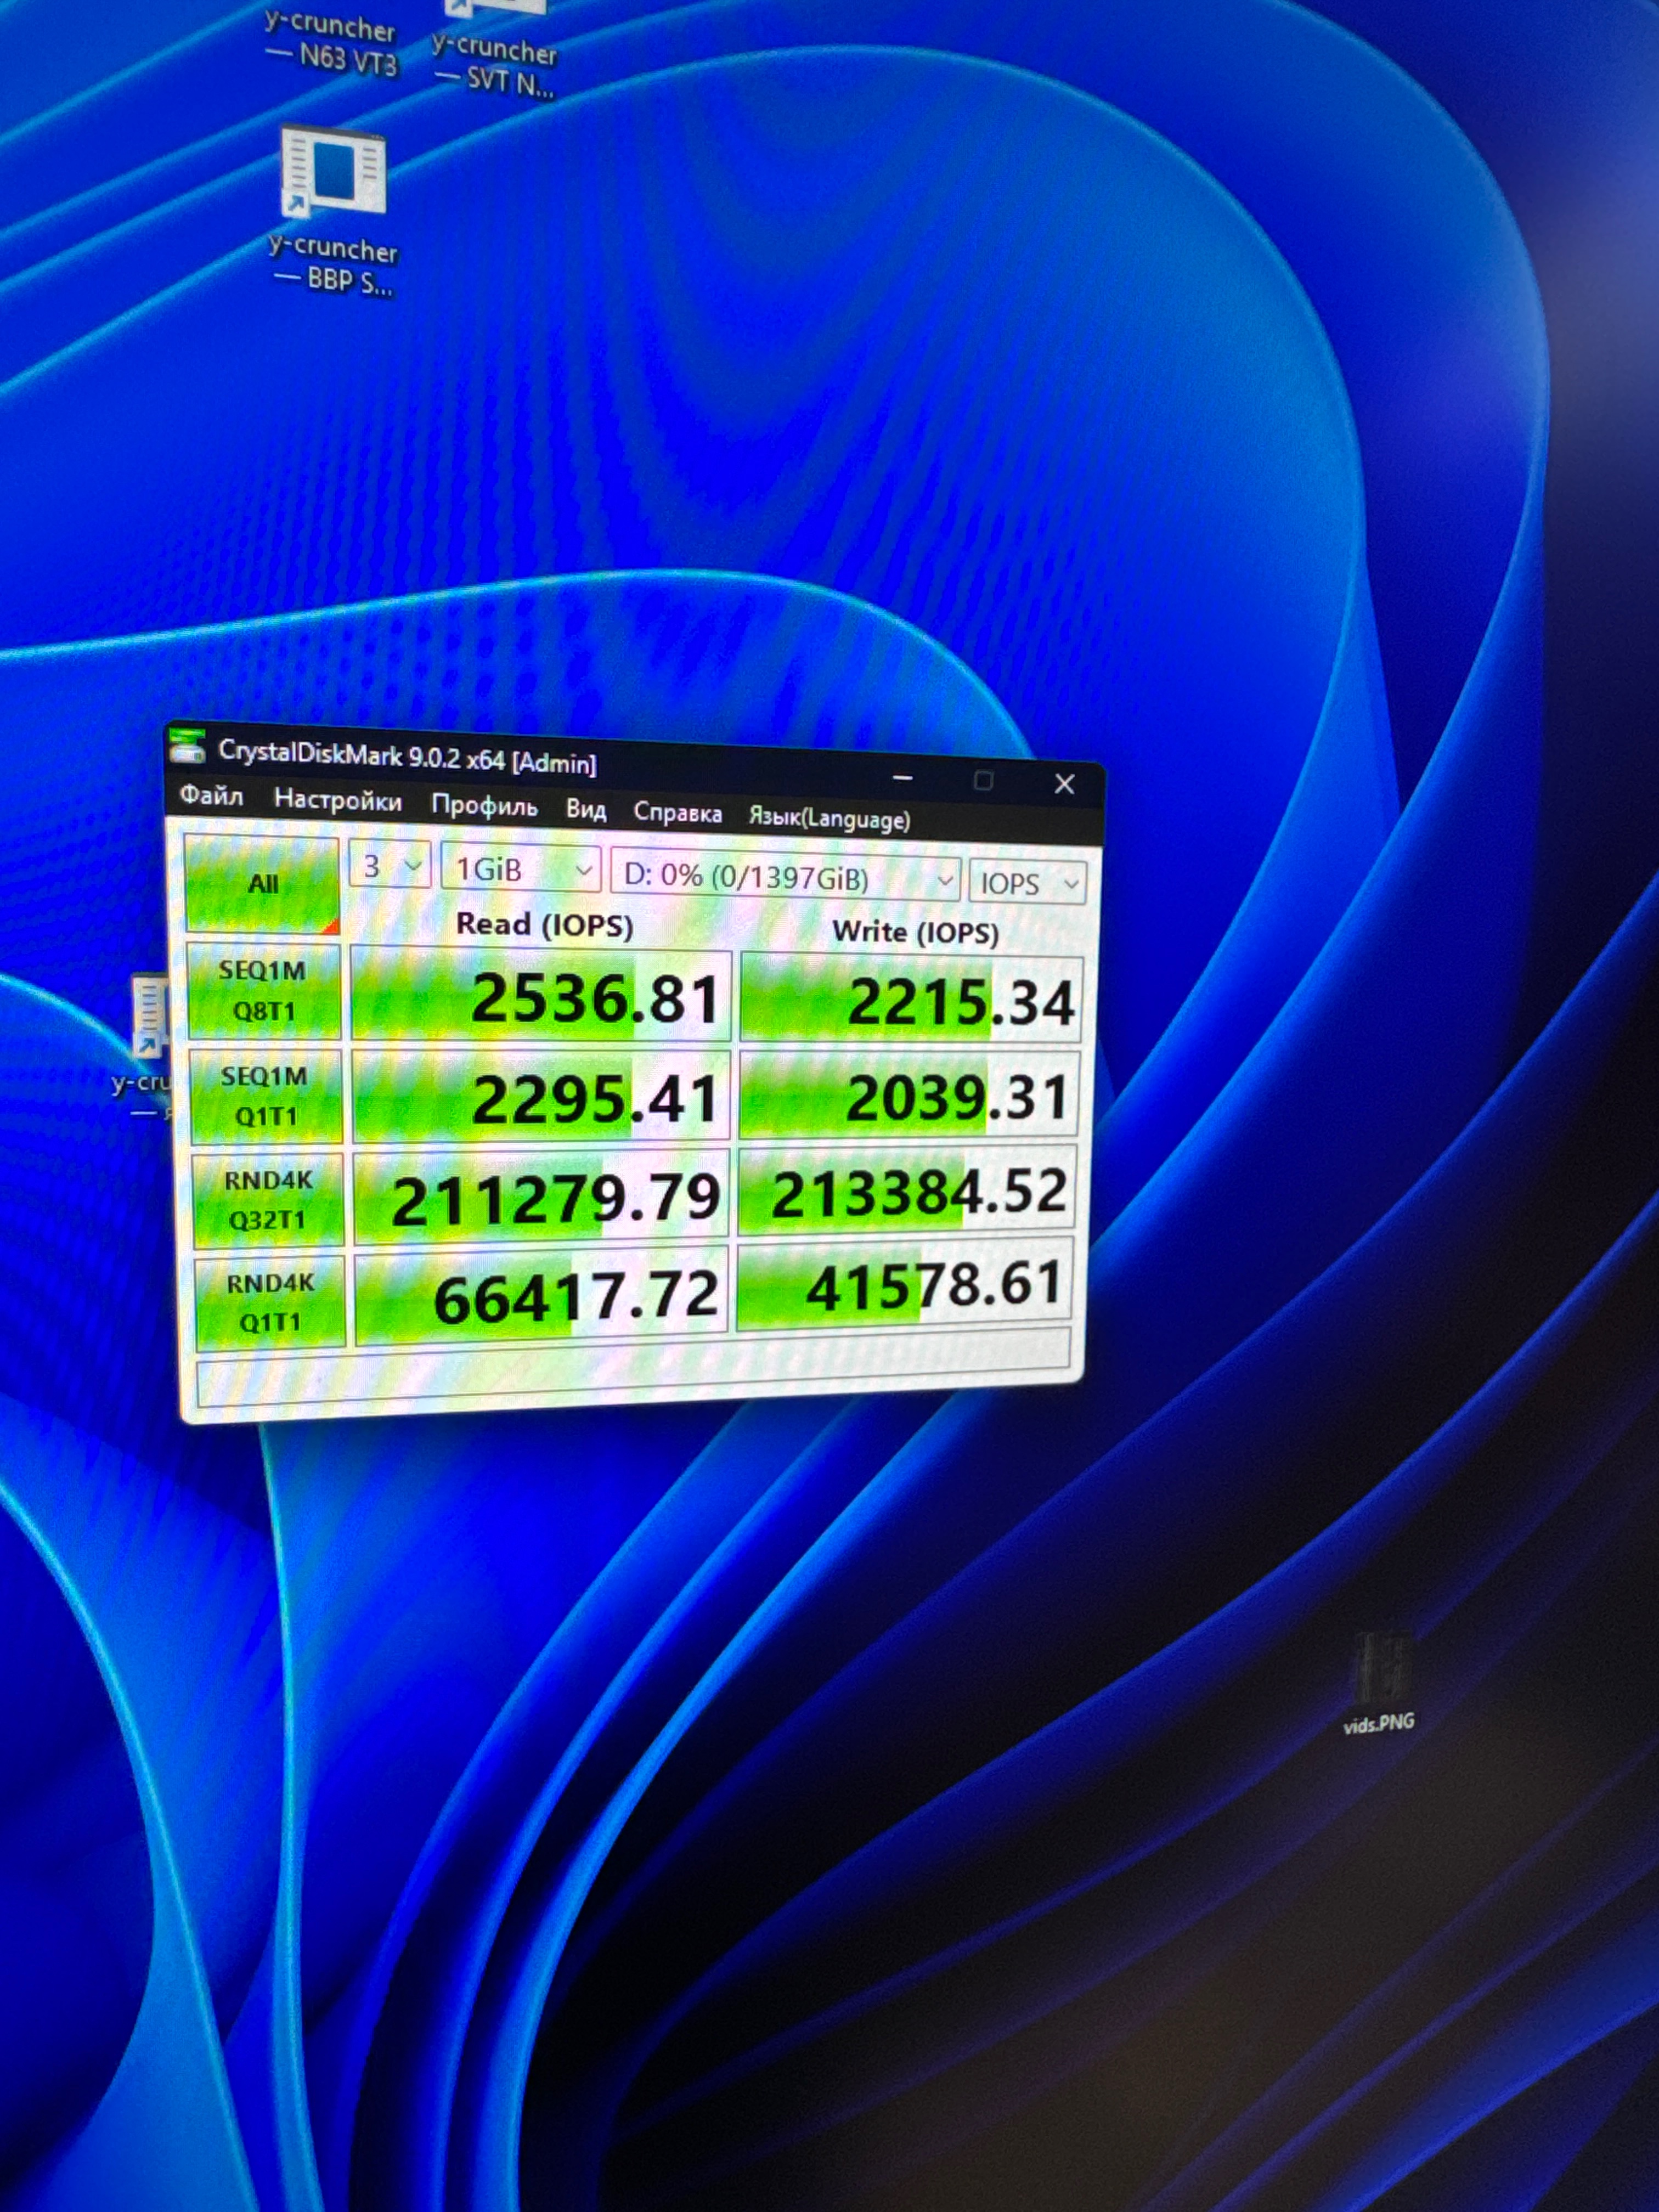1659x2212 pixels.
Task: Run all benchmarks with the All button
Action: (263, 884)
